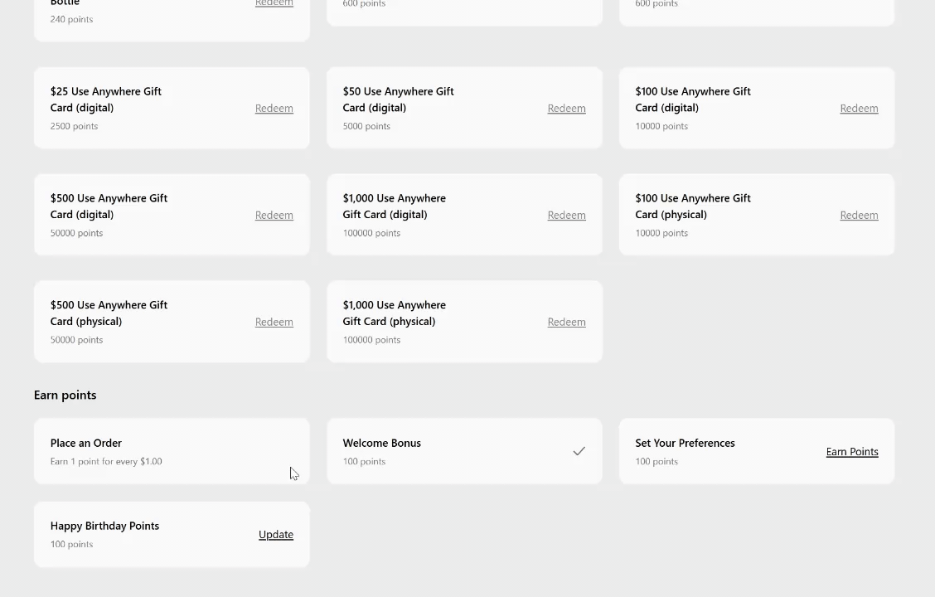This screenshot has height=597, width=935.
Task: Click the $1,000 physical Gift Card title
Action: click(395, 313)
